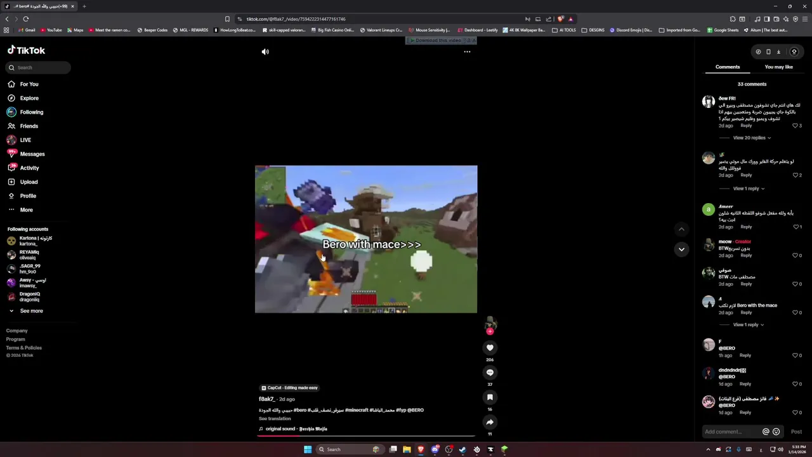
Task: Click the coin reward icon in the toolbar
Action: coord(794,52)
